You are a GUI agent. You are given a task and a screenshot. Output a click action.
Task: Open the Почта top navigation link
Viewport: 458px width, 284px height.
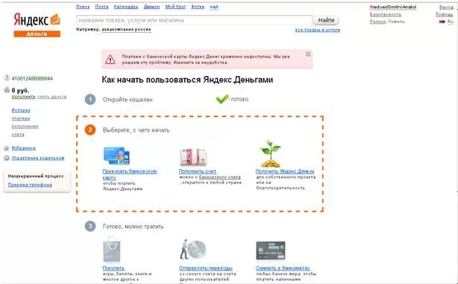pyautogui.click(x=101, y=7)
